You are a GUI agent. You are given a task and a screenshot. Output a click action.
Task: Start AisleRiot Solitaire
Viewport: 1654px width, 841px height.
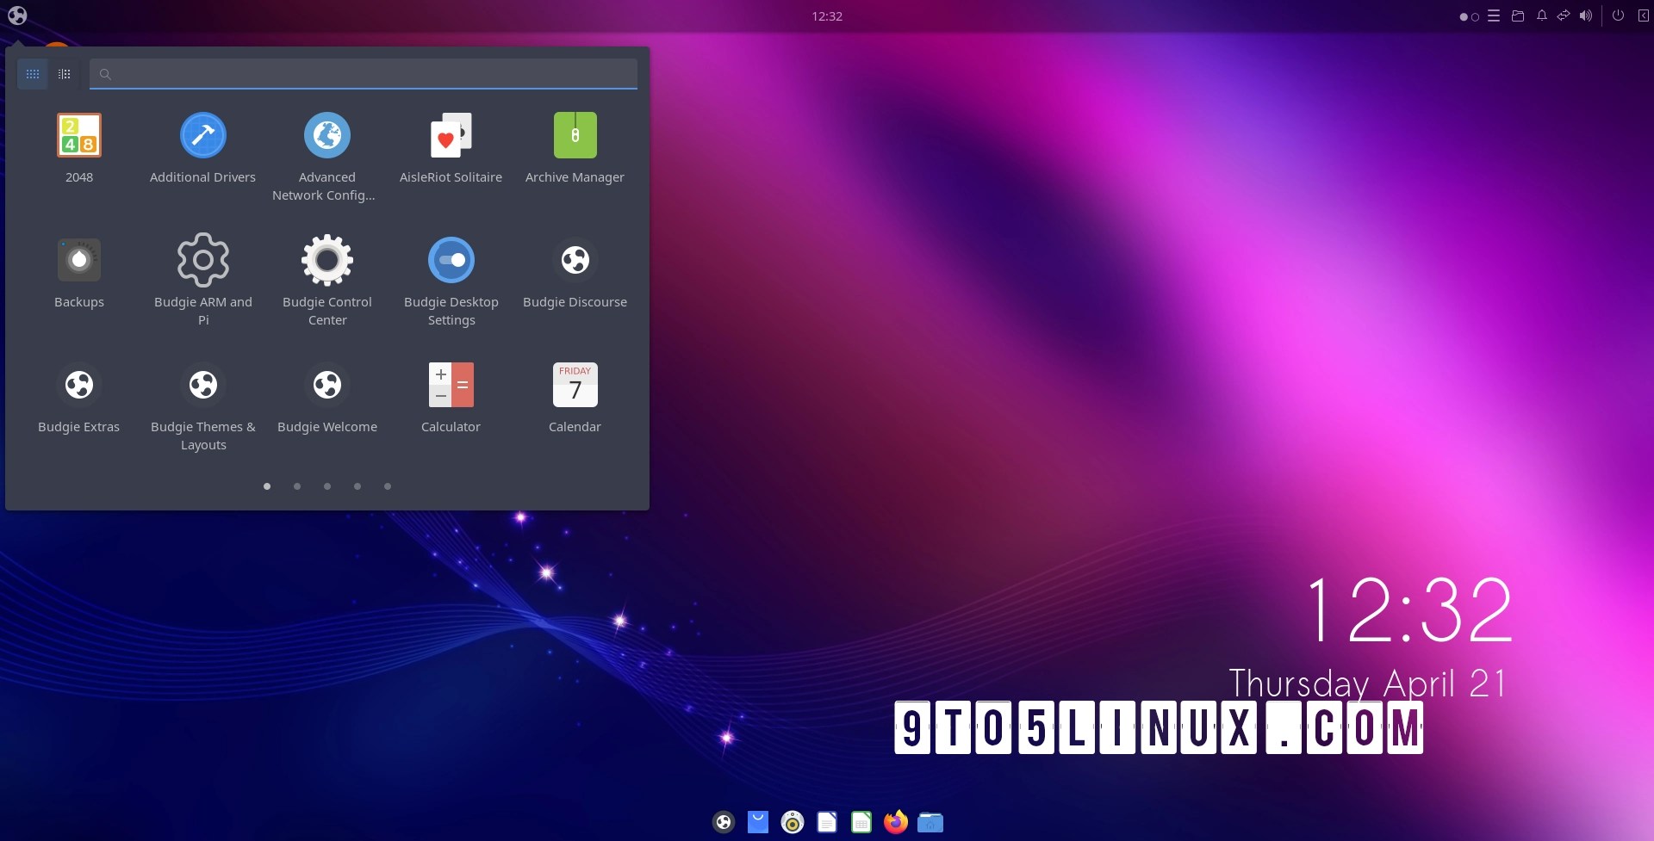point(451,148)
